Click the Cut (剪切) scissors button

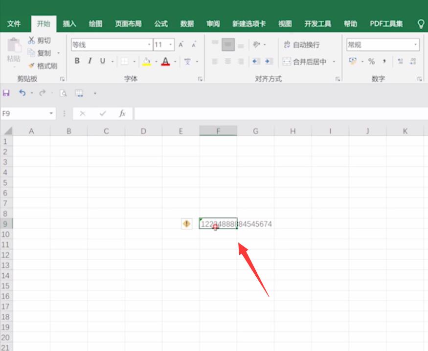point(40,41)
